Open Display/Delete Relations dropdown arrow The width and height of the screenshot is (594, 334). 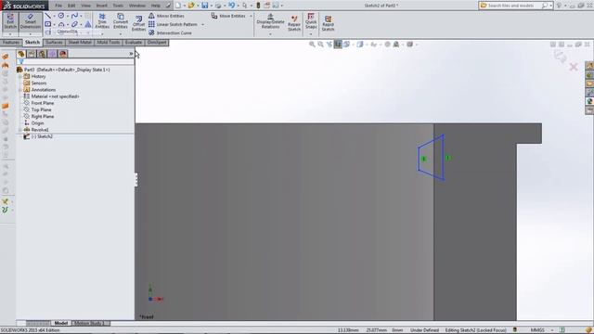270,34
